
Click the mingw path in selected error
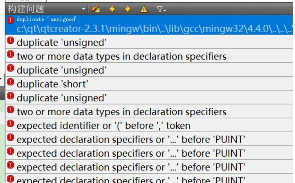154,29
